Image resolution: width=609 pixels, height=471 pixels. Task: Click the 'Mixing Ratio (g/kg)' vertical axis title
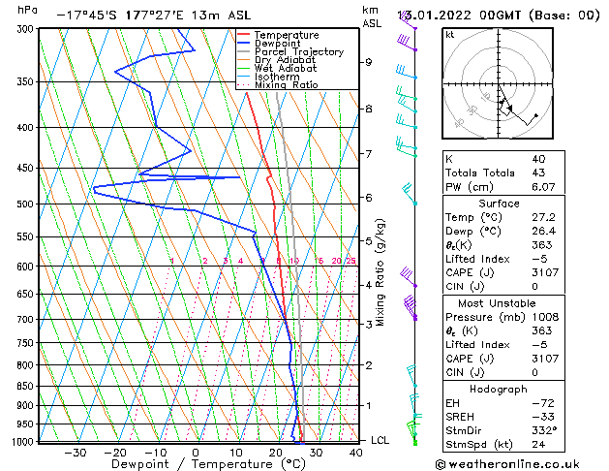tap(380, 272)
